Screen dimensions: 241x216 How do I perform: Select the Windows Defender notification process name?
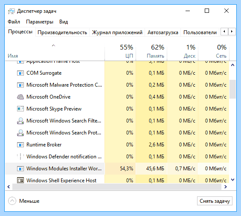pos(64,157)
